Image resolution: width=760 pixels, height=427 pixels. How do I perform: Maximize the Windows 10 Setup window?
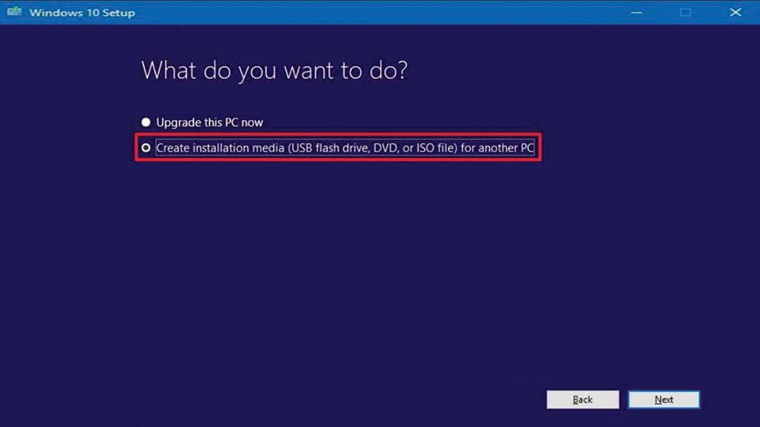(686, 13)
